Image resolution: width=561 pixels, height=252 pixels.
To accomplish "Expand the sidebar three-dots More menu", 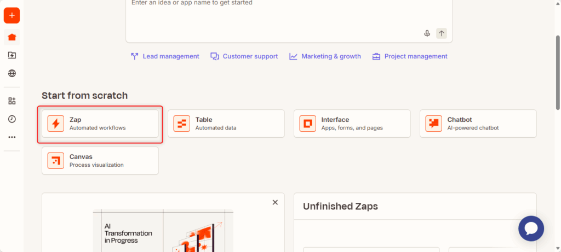I will tap(12, 137).
